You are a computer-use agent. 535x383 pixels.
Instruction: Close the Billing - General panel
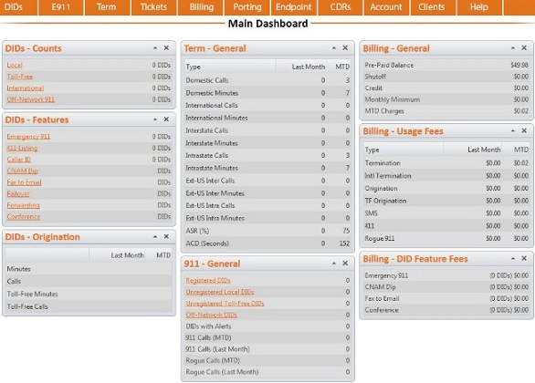pos(524,48)
